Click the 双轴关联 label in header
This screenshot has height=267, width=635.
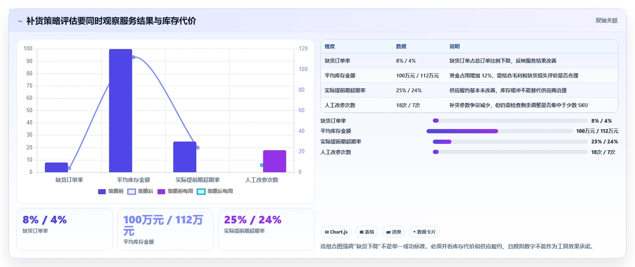(607, 21)
